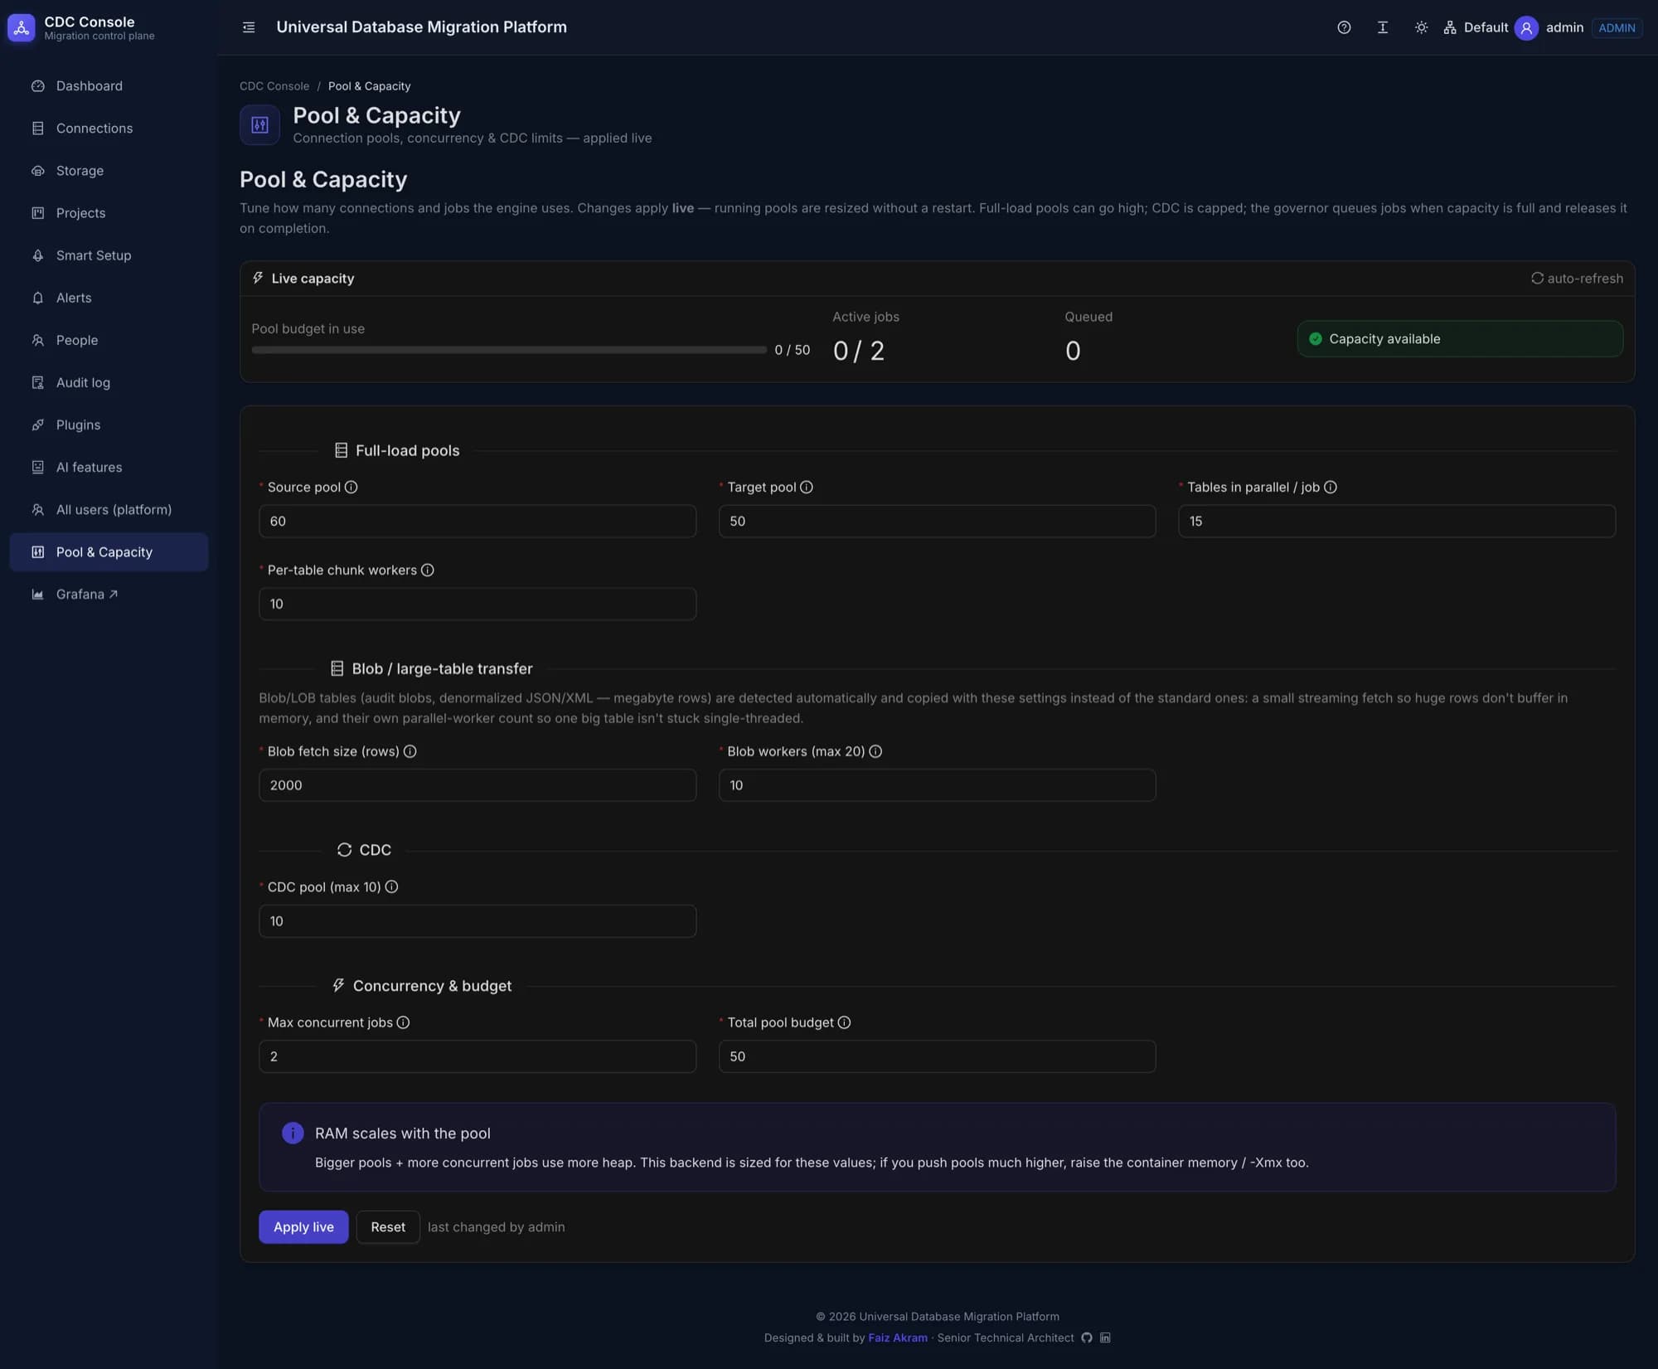Open the admin user avatar
This screenshot has height=1369, width=1658.
click(x=1525, y=27)
